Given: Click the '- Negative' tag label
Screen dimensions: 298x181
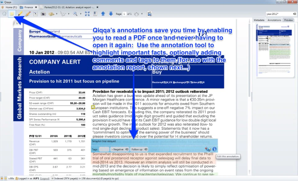Looking at the screenshot, I should pyautogui.click(x=117, y=149).
